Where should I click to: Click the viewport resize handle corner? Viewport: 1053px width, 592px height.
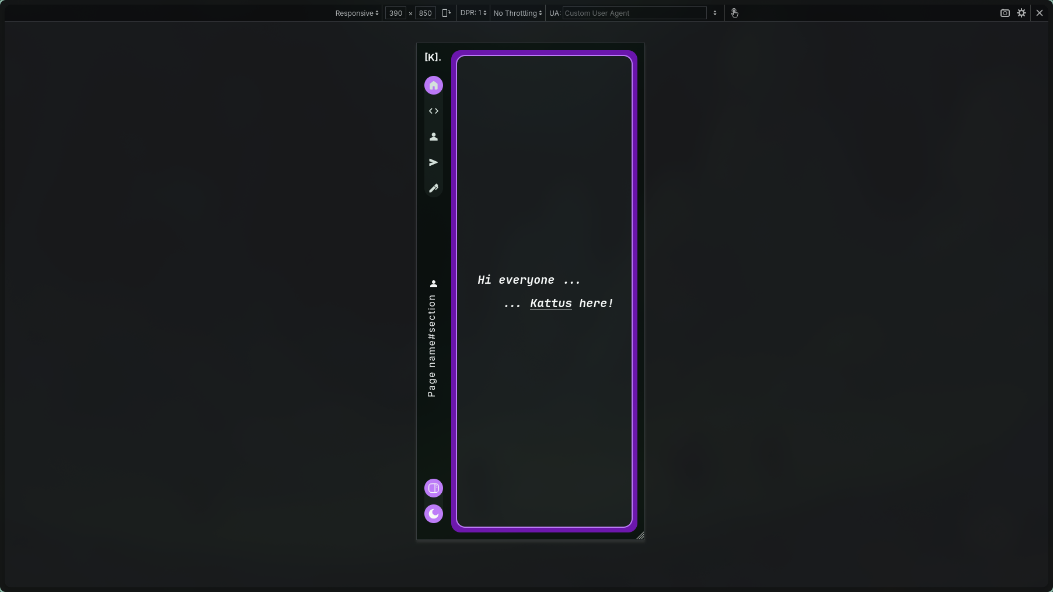640,535
